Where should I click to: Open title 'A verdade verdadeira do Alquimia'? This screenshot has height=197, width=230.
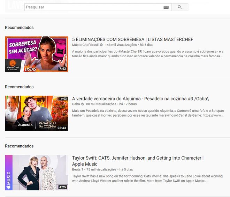(x=106, y=98)
